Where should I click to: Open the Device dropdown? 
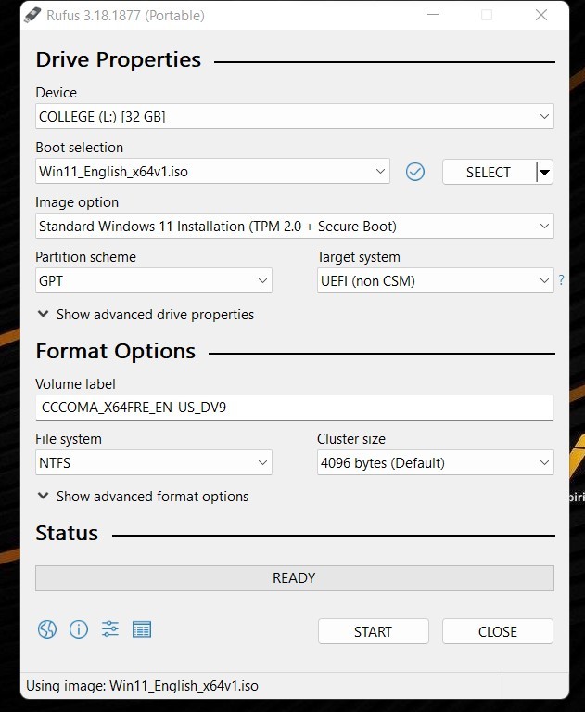point(295,116)
